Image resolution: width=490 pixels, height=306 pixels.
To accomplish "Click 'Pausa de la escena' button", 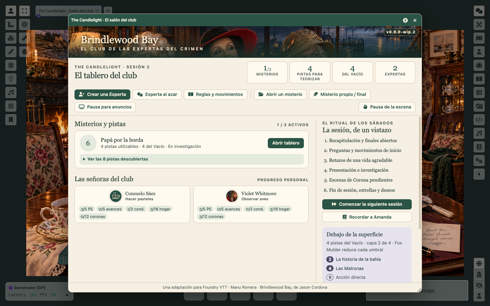I will coord(387,107).
